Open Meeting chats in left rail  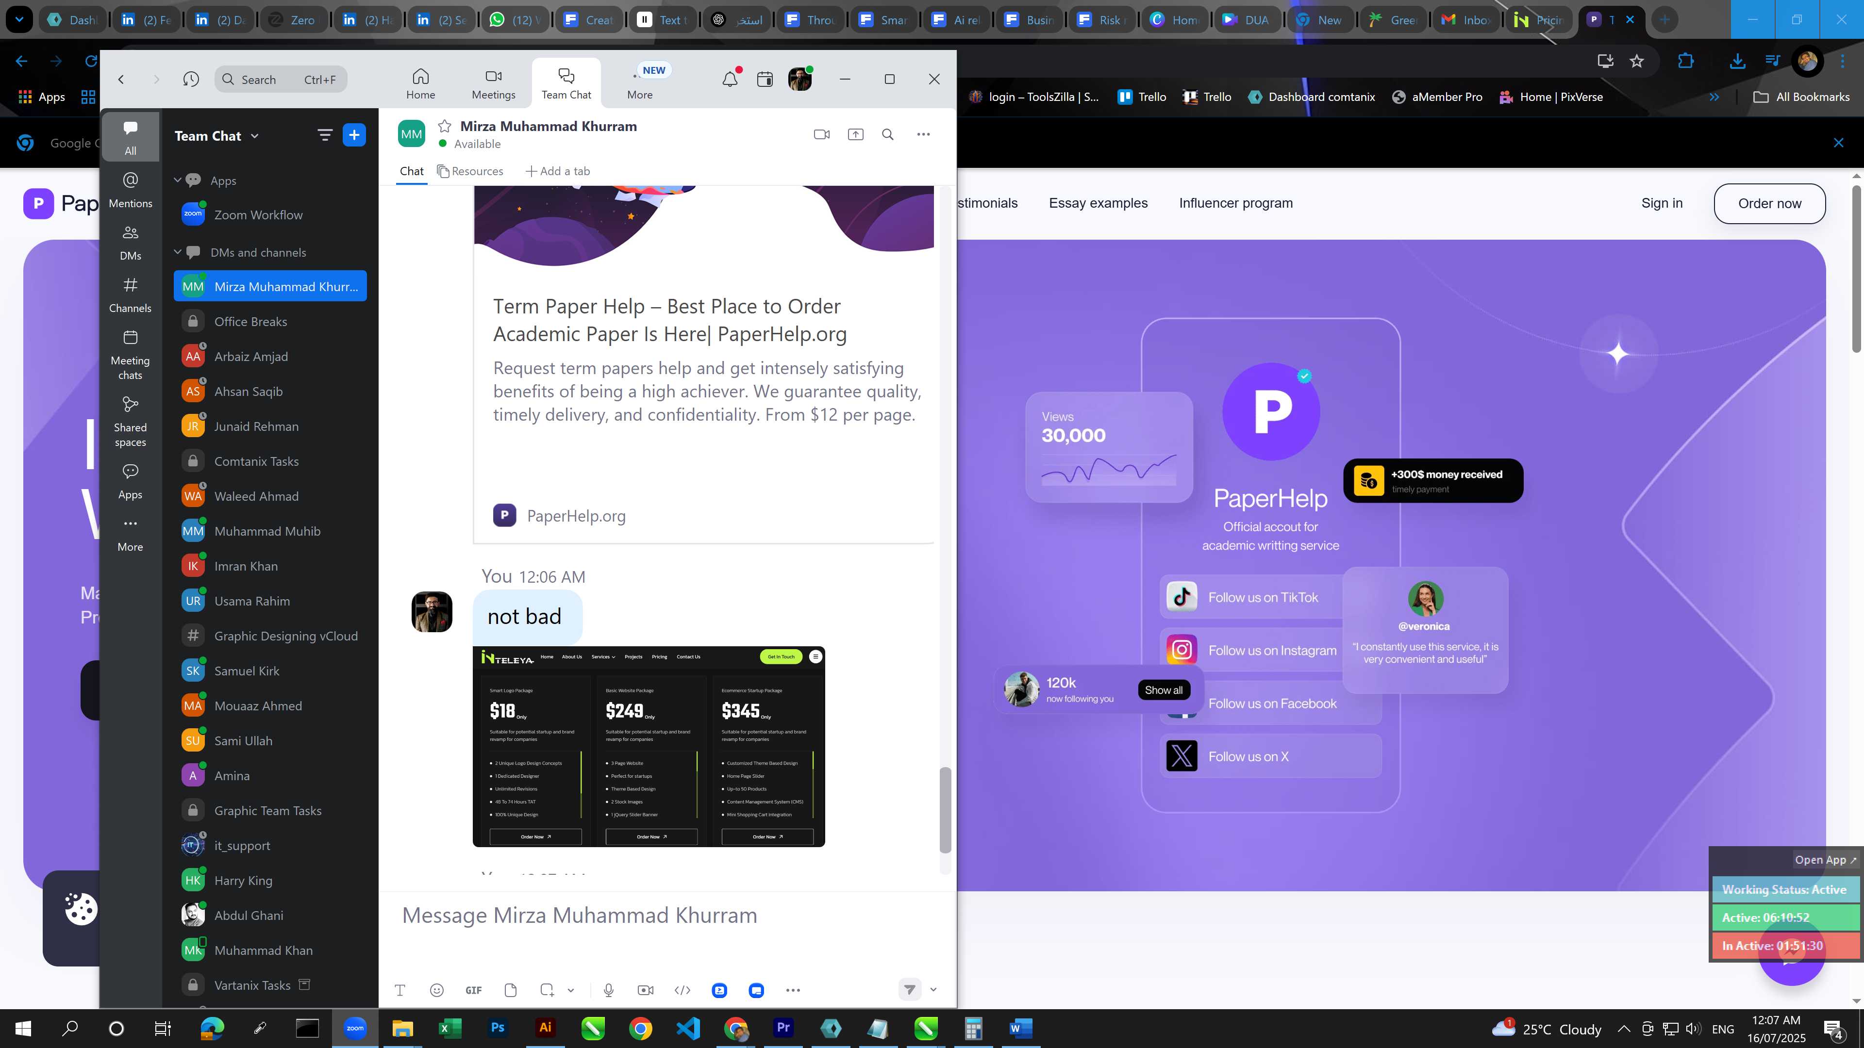point(130,354)
